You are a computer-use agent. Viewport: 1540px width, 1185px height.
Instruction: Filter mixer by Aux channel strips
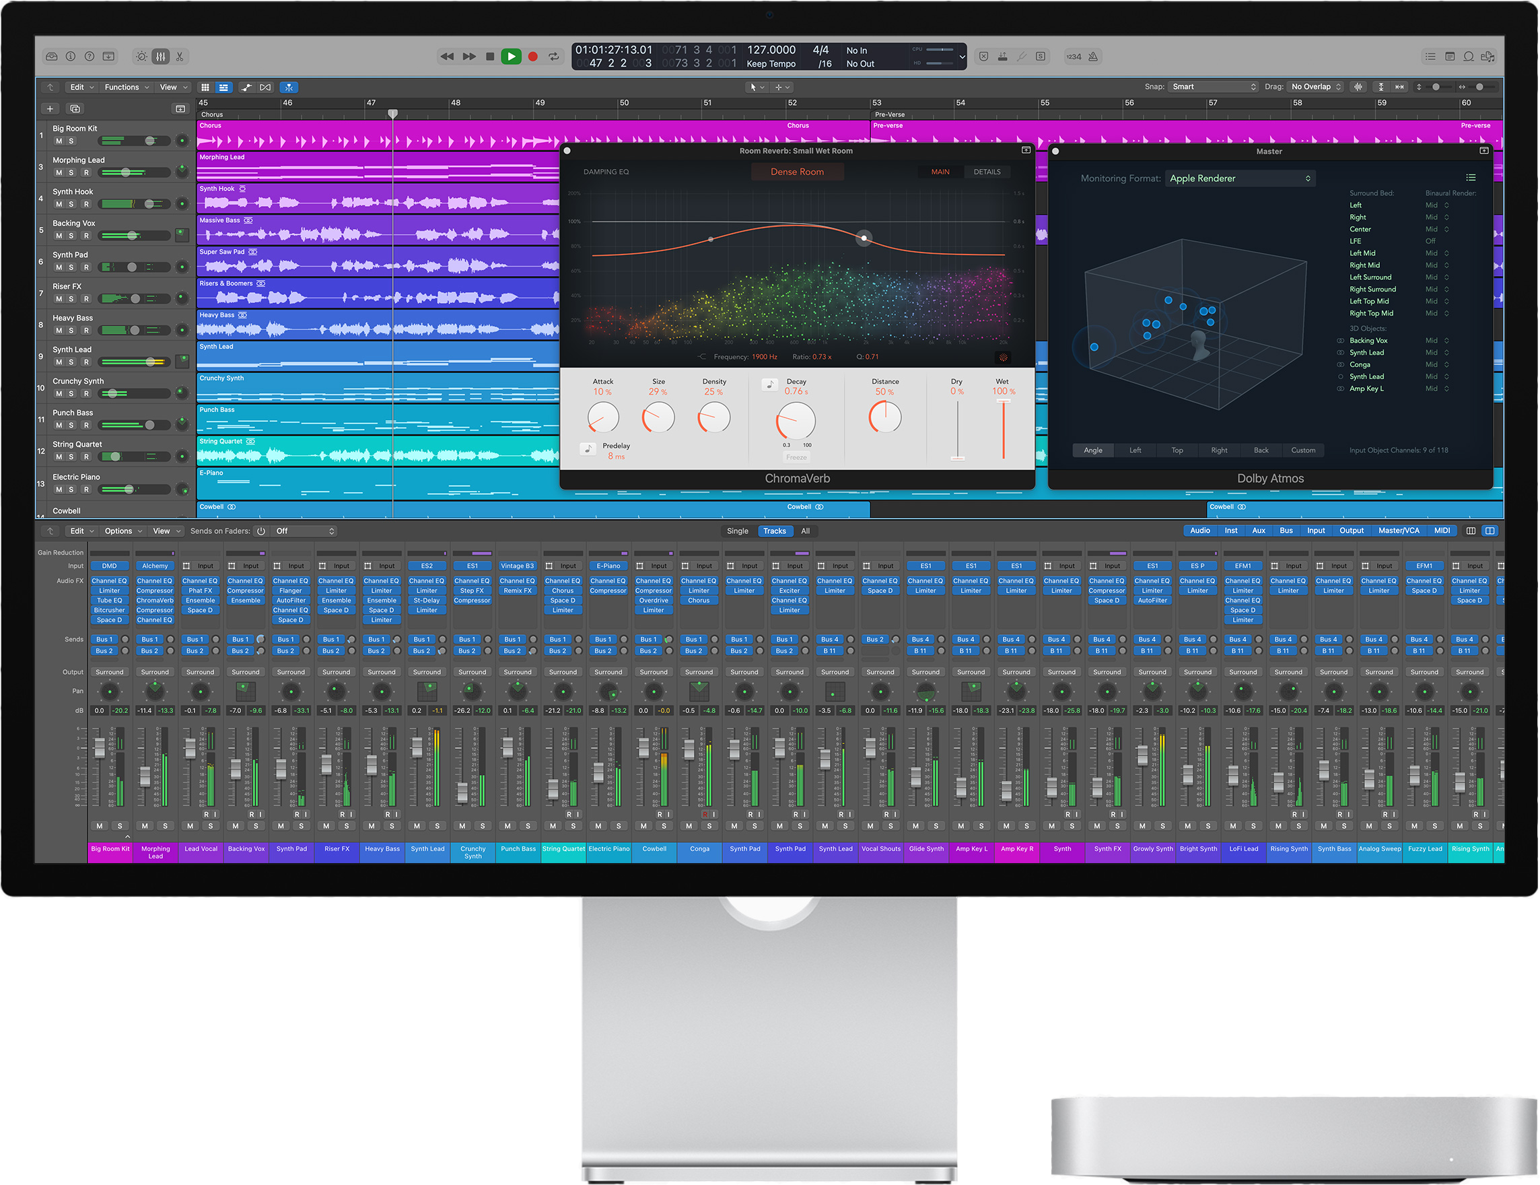click(1259, 531)
